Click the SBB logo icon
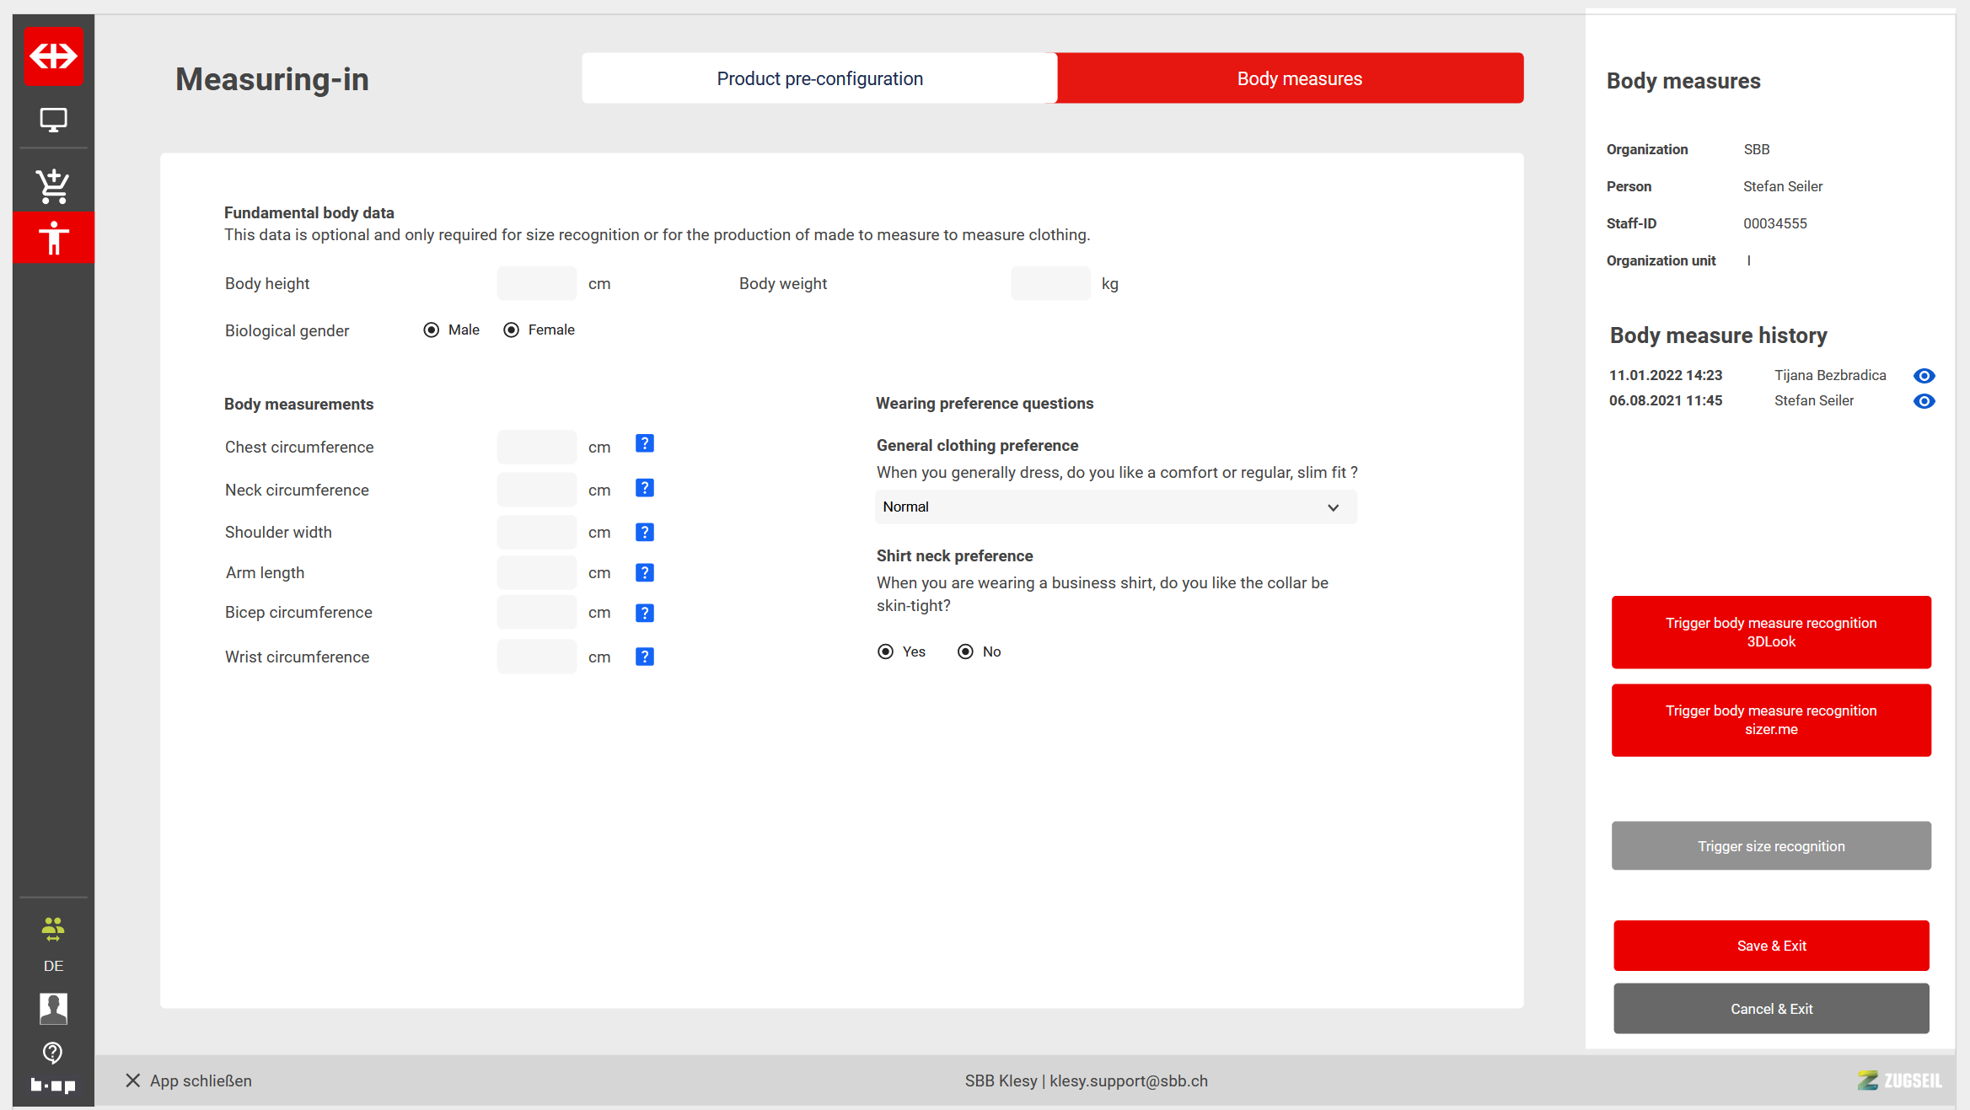 click(53, 56)
